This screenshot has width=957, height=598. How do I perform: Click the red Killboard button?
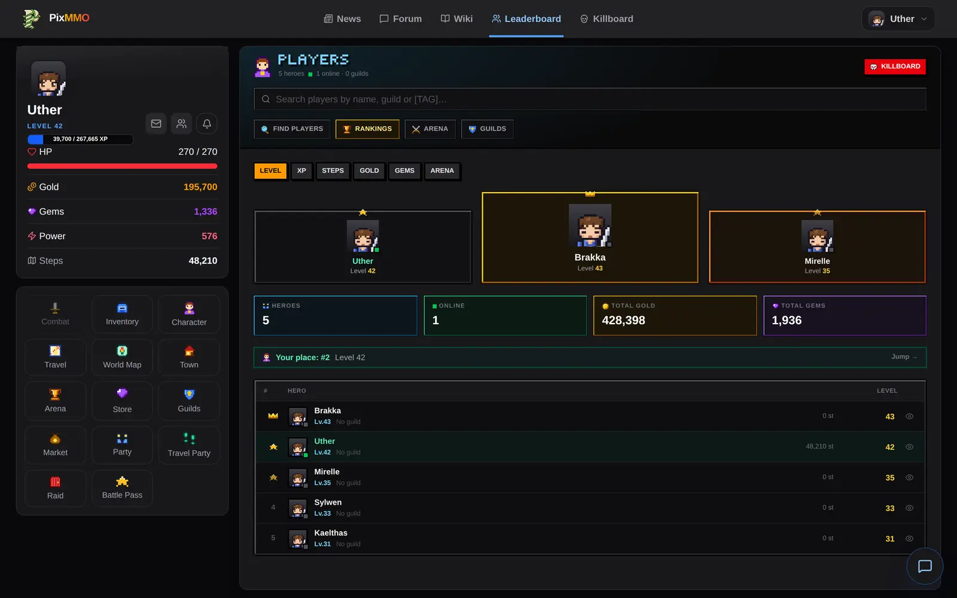[x=895, y=66]
